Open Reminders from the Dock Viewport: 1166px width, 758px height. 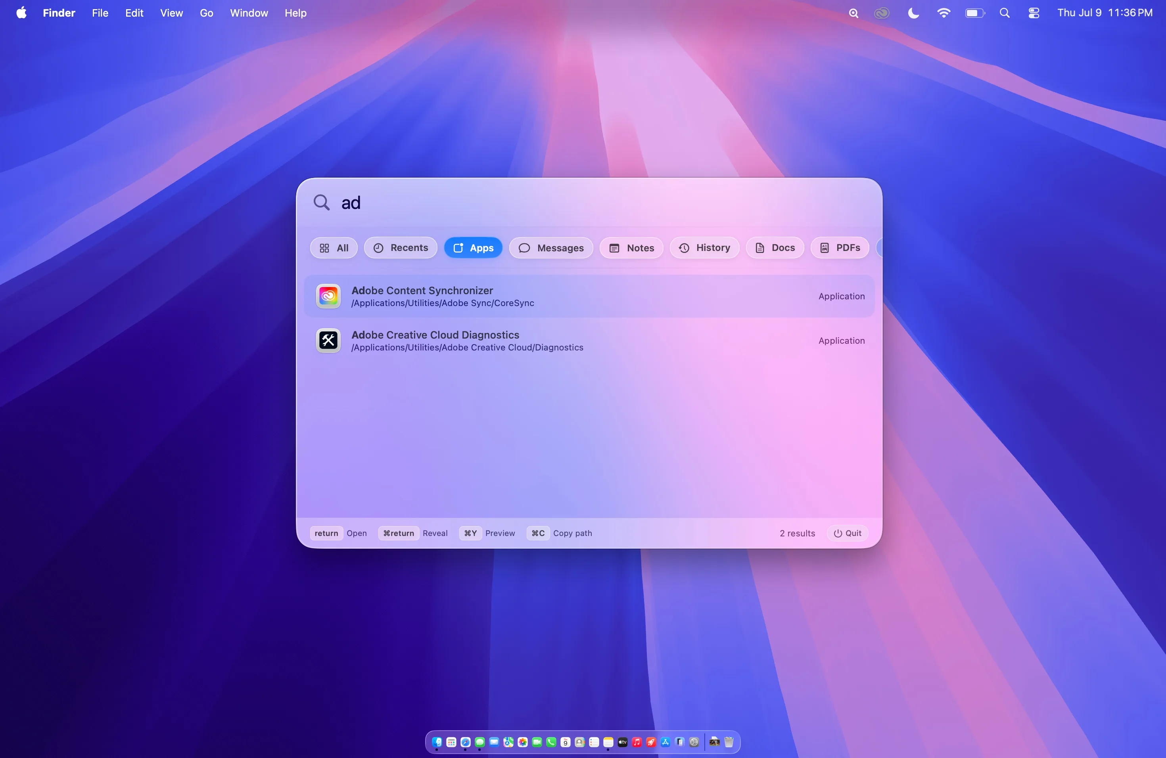coord(594,742)
